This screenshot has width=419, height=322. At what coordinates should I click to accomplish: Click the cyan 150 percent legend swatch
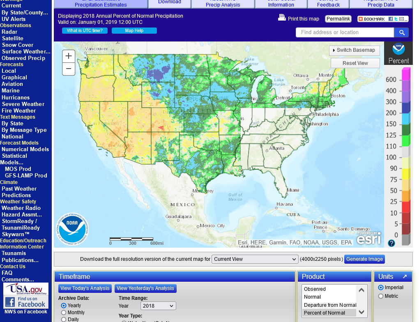click(x=406, y=119)
